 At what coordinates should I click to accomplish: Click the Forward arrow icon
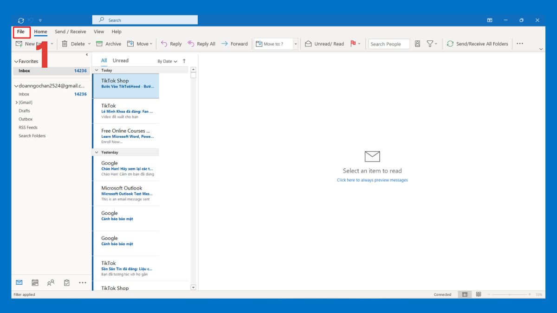click(x=225, y=44)
